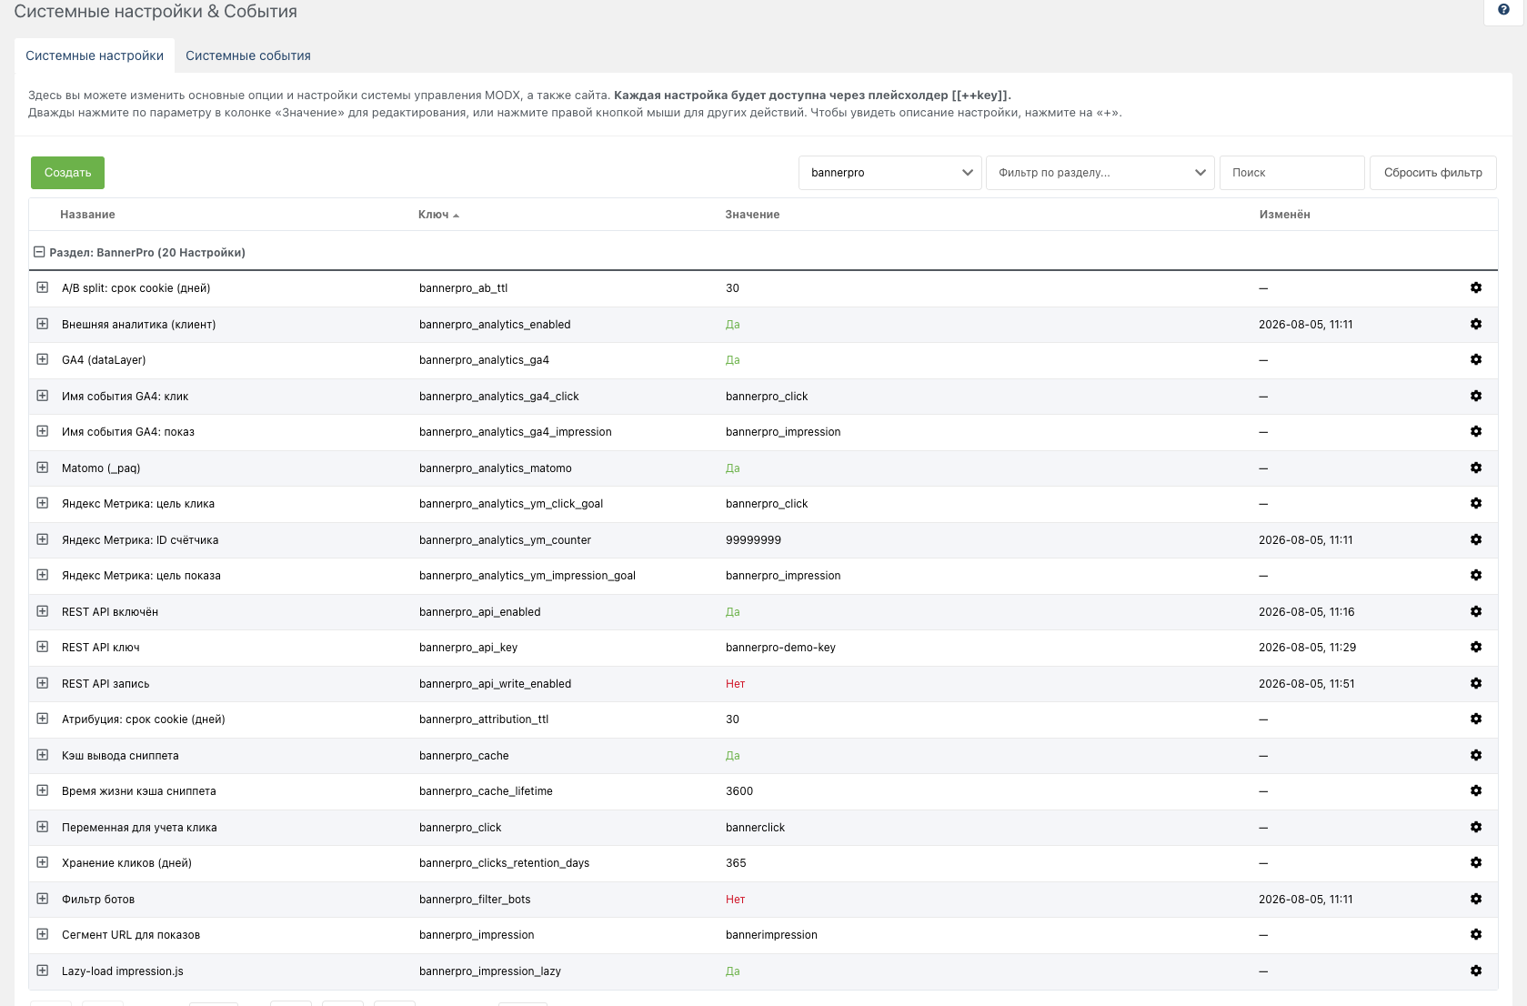Open gear menu for bannerpro_api_enabled row
The height and width of the screenshot is (1006, 1527).
(x=1476, y=611)
